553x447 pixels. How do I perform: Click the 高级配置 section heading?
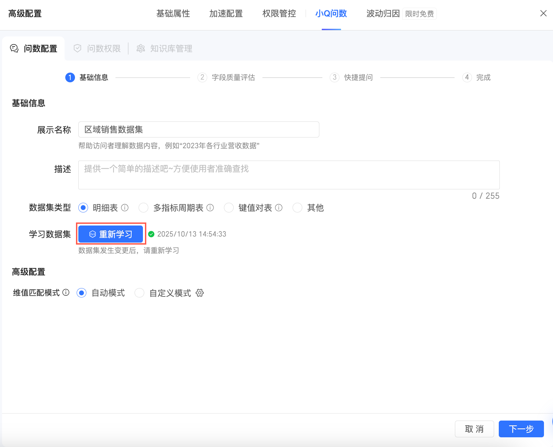pos(28,272)
